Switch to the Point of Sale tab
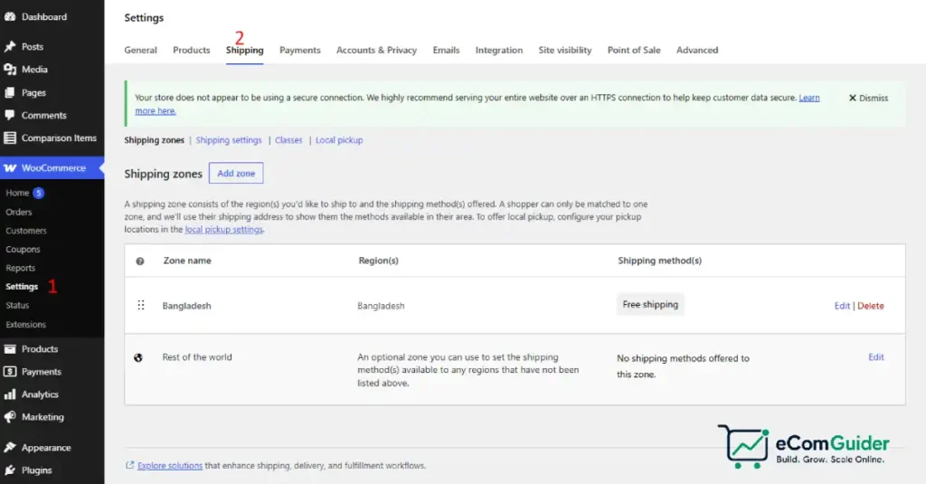Image resolution: width=926 pixels, height=484 pixels. click(634, 51)
